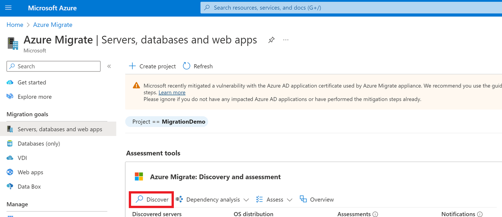Screen dimensions: 502x217
Task: Open the more options ellipsis near title
Action: [286, 40]
